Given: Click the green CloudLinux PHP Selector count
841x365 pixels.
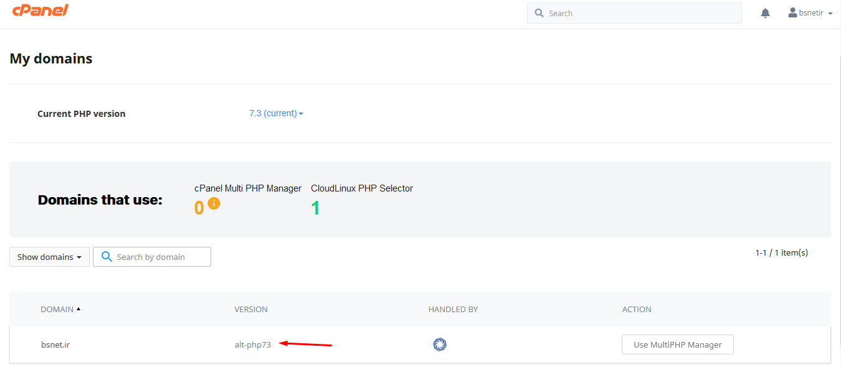Looking at the screenshot, I should click(x=315, y=208).
